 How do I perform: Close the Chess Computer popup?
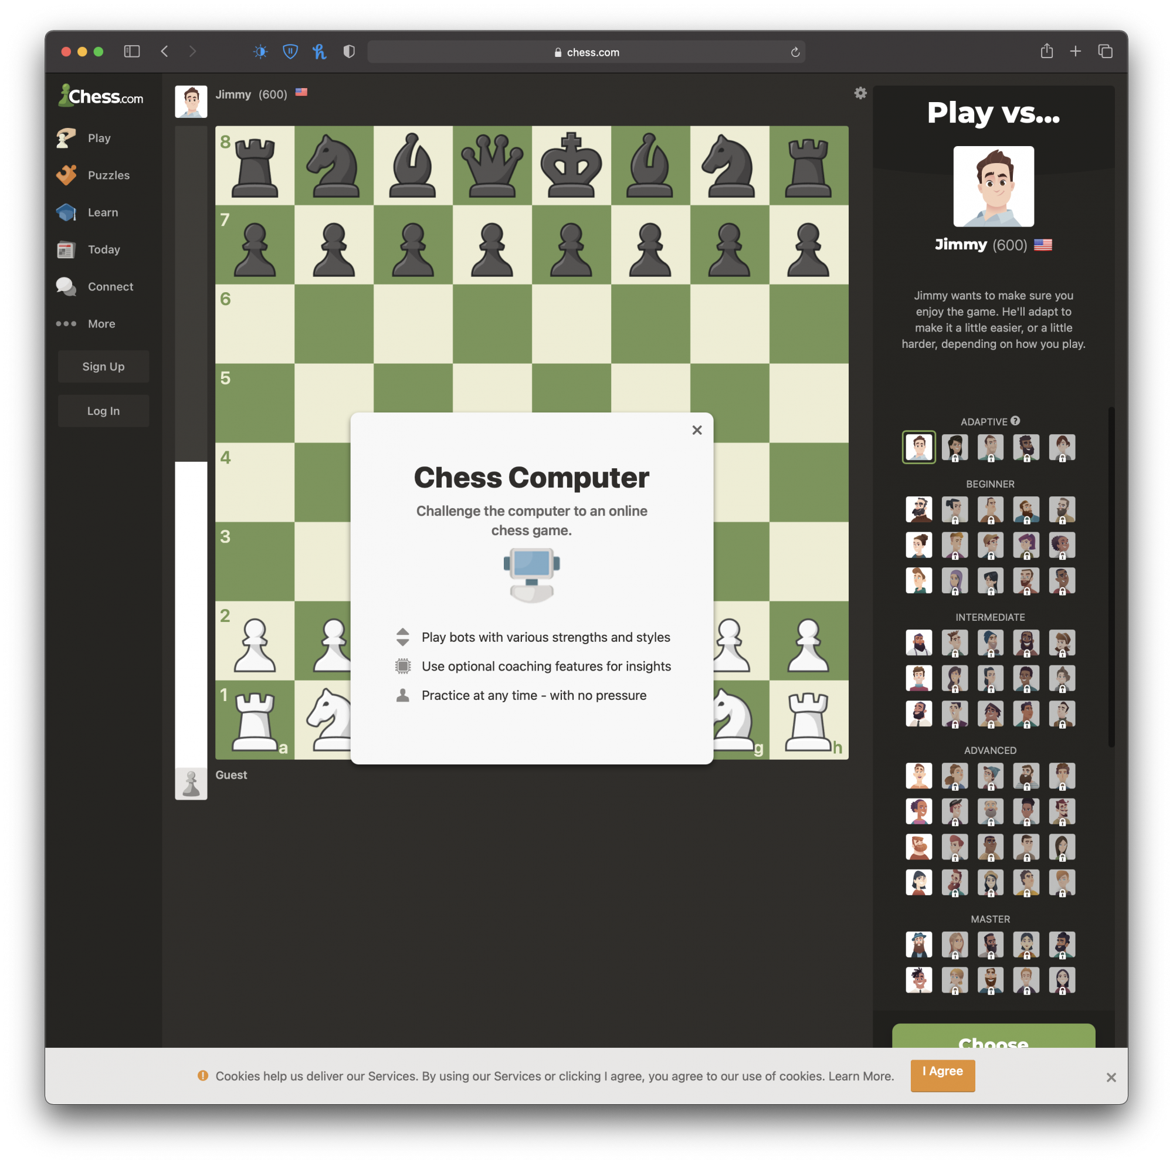pyautogui.click(x=696, y=430)
